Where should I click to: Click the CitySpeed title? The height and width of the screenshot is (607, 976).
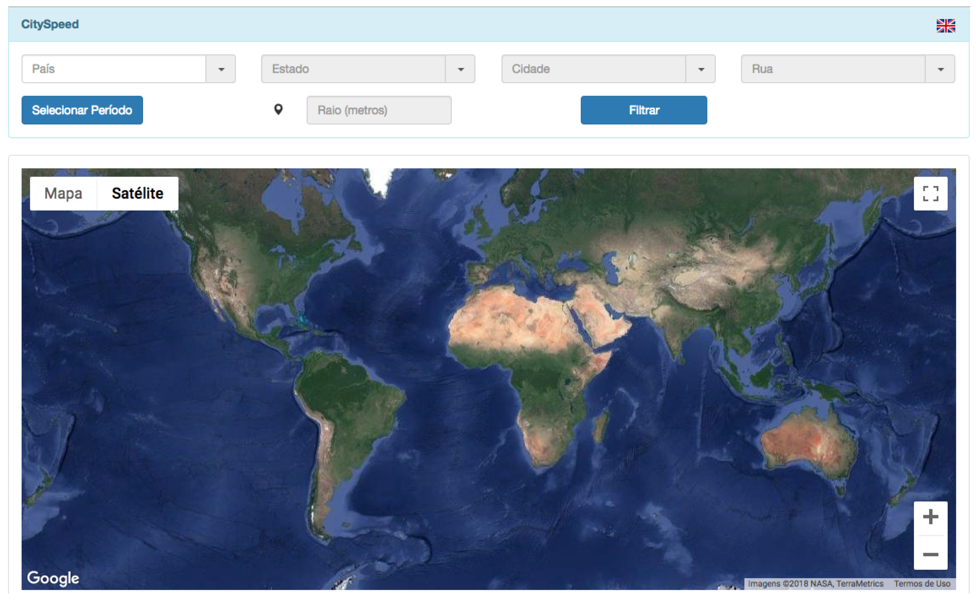[x=50, y=24]
